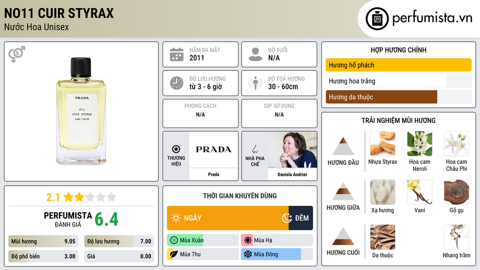The width and height of the screenshot is (480, 270).
Task: Click the Hương hổ phách accord bar
Action: click(398, 65)
